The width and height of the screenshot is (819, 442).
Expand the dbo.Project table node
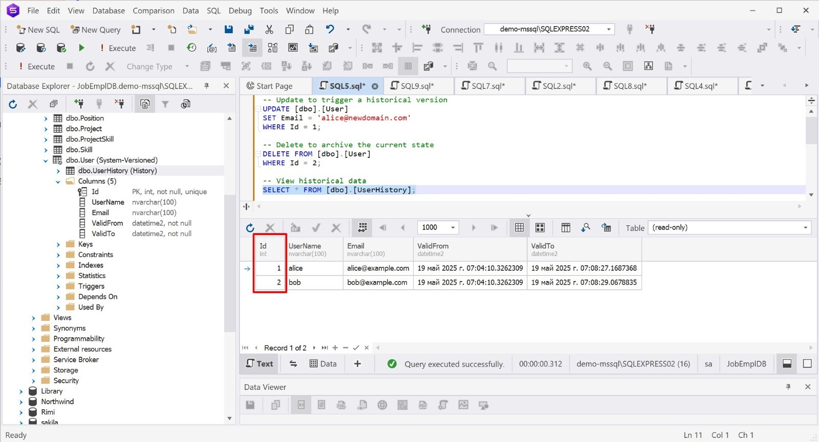click(46, 129)
